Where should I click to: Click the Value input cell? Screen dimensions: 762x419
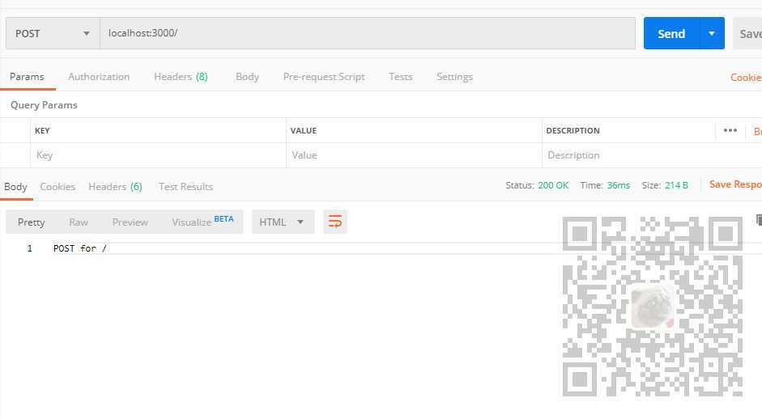pos(414,155)
